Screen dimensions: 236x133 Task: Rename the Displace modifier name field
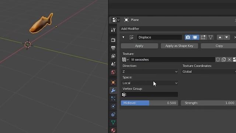[159, 37]
